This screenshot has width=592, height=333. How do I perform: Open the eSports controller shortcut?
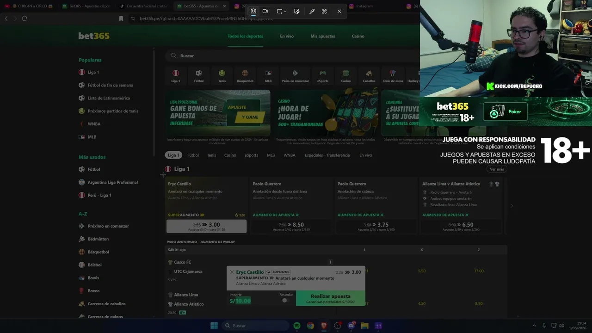(x=323, y=75)
